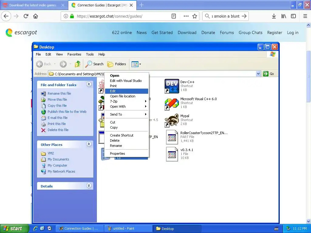Open the Open With submenu

click(127, 106)
